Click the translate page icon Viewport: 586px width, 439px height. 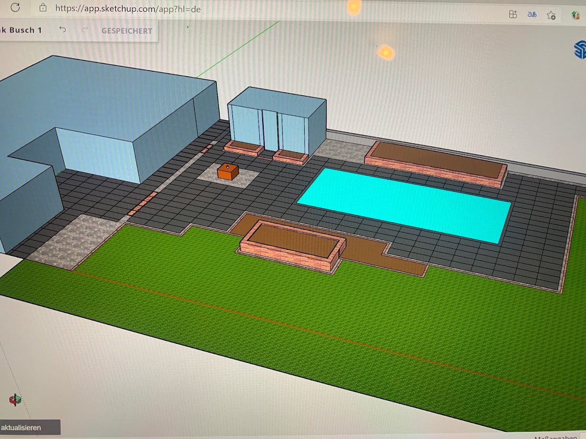532,15
